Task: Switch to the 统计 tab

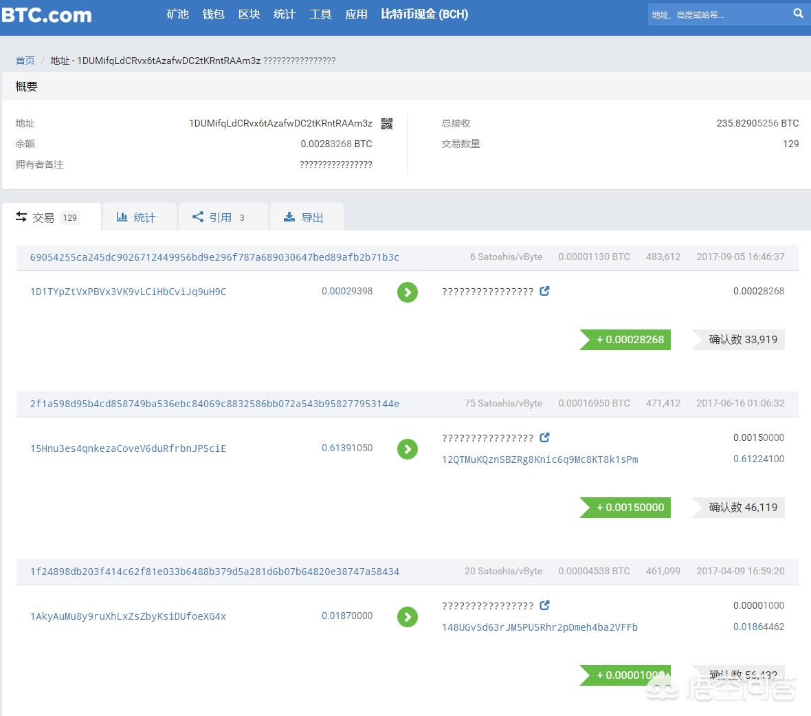Action: (137, 217)
